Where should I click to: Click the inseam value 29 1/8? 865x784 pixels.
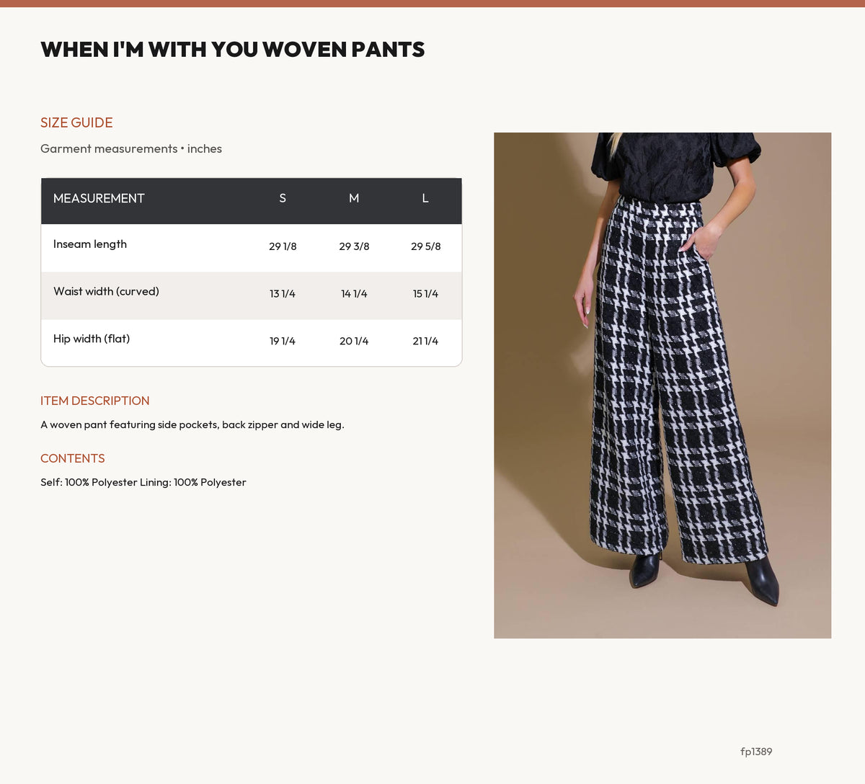[x=283, y=246]
